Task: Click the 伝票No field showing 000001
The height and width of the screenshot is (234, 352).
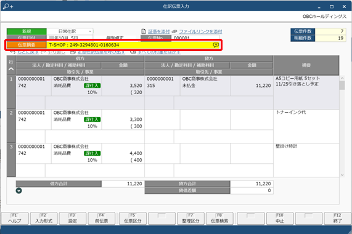Action: pyautogui.click(x=195, y=38)
